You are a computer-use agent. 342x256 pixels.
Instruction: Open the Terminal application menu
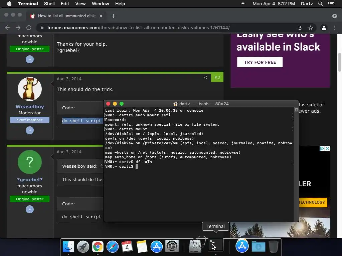[x=28, y=4]
